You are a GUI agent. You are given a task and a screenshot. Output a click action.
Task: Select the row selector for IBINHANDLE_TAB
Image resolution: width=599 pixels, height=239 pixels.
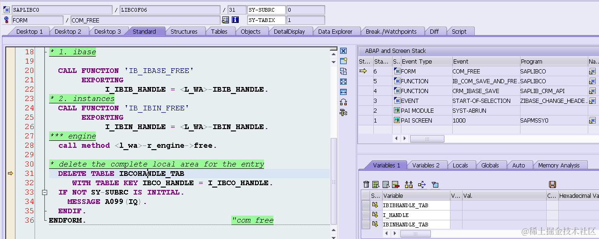[365, 224]
